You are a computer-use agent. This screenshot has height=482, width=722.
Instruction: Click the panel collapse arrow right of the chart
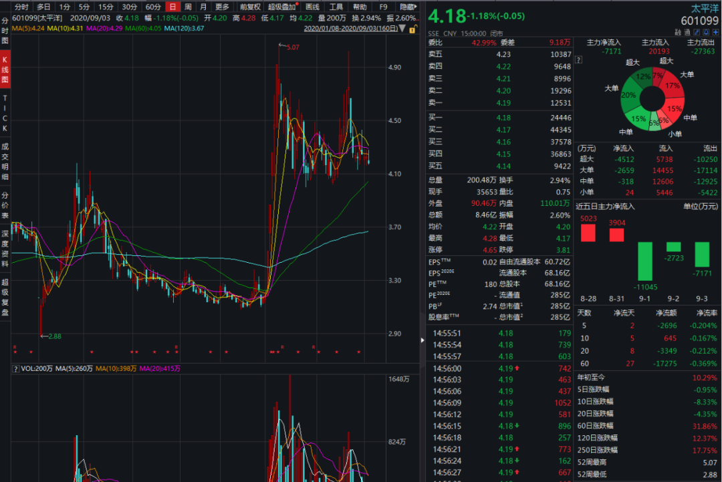pos(423,340)
